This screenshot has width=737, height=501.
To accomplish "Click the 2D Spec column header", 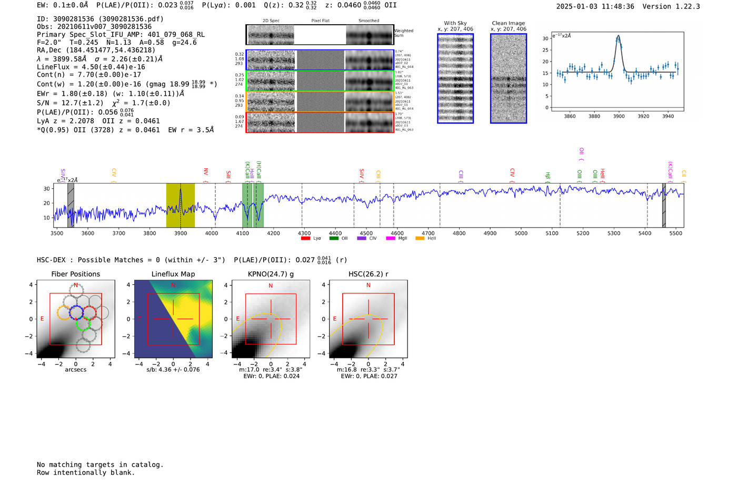I will (x=271, y=21).
